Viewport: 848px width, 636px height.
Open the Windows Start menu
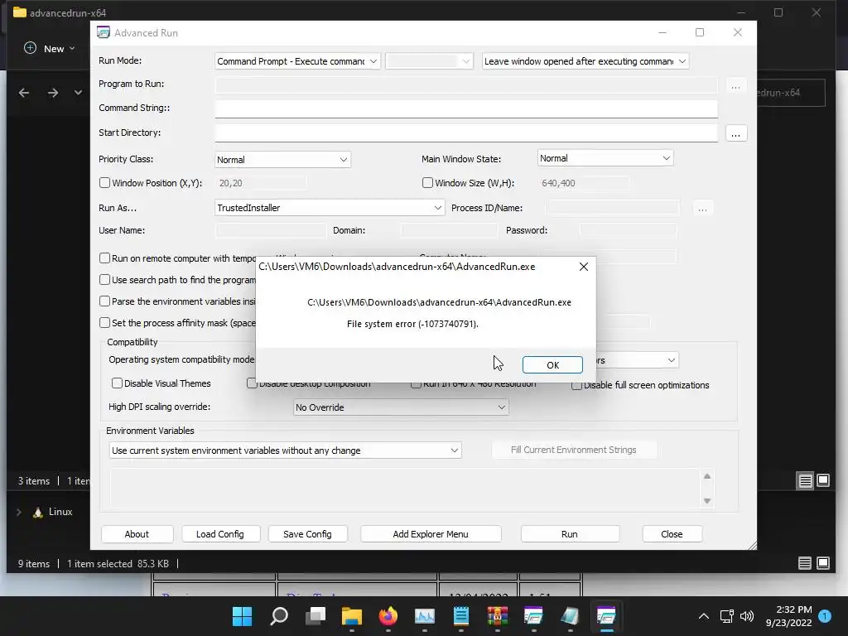point(242,616)
